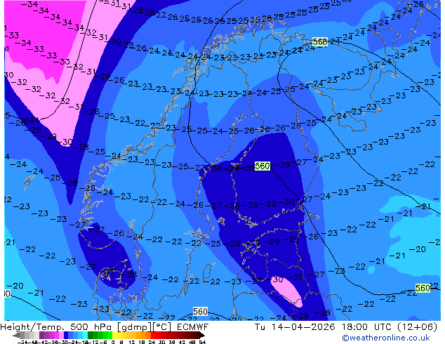Open the weatheronline.co.uk copyright link
This screenshot has width=445, height=344.
pos(386,338)
